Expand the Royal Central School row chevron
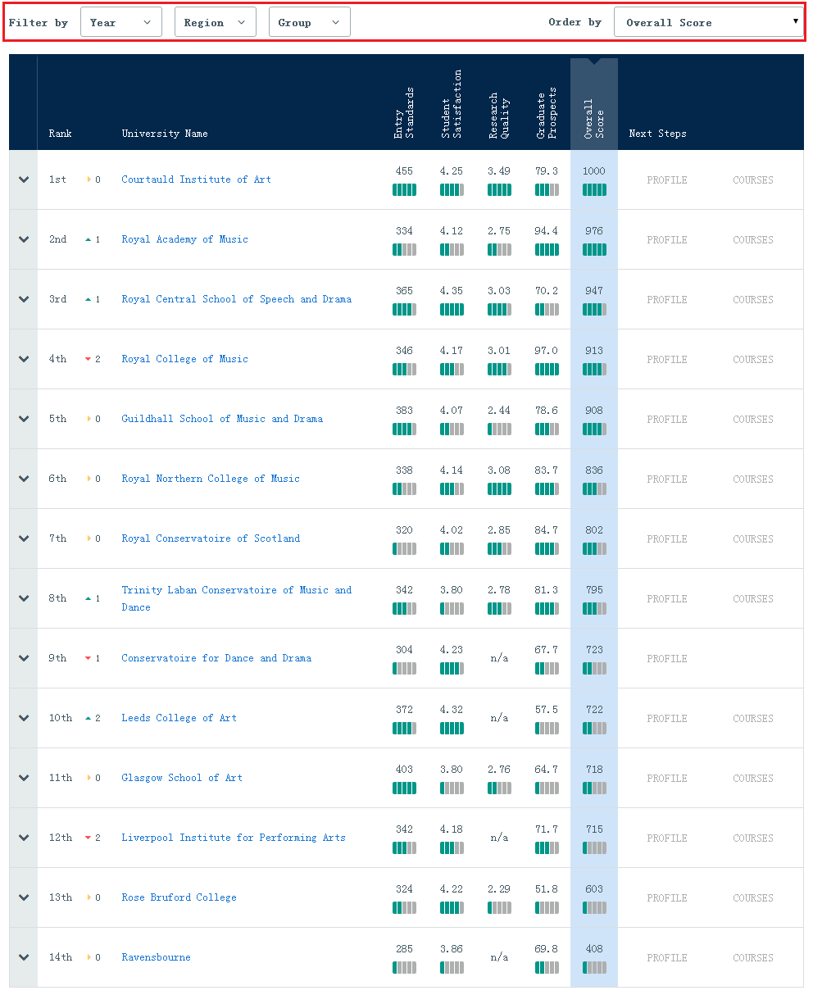This screenshot has width=813, height=995. [x=24, y=299]
